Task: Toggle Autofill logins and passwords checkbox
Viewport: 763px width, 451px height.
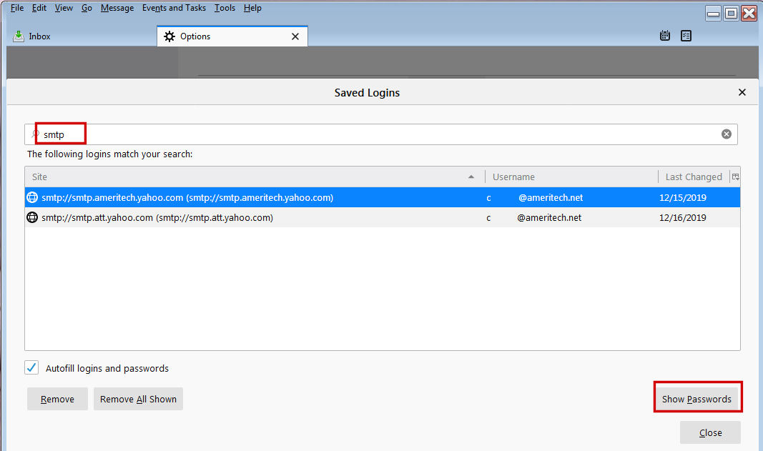Action: pos(31,368)
